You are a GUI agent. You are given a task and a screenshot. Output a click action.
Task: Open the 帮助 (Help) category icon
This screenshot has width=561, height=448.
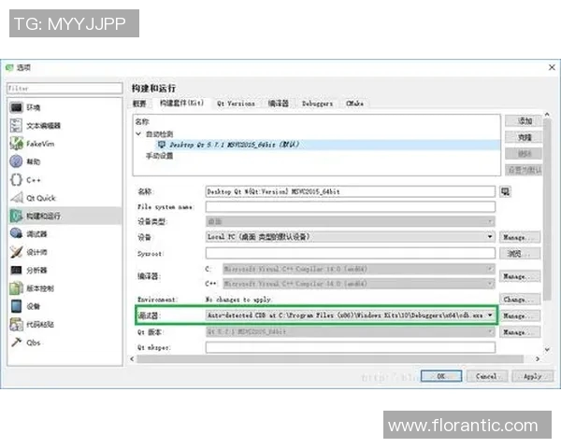pyautogui.click(x=16, y=161)
